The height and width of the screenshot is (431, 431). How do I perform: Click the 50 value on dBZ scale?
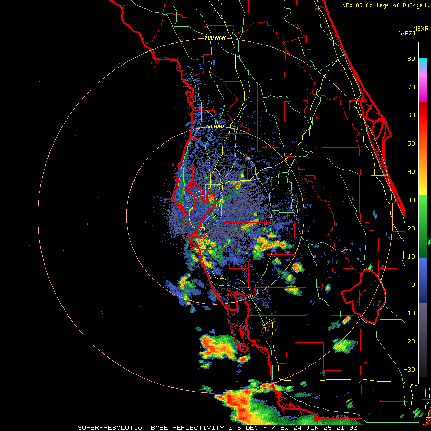(411, 144)
